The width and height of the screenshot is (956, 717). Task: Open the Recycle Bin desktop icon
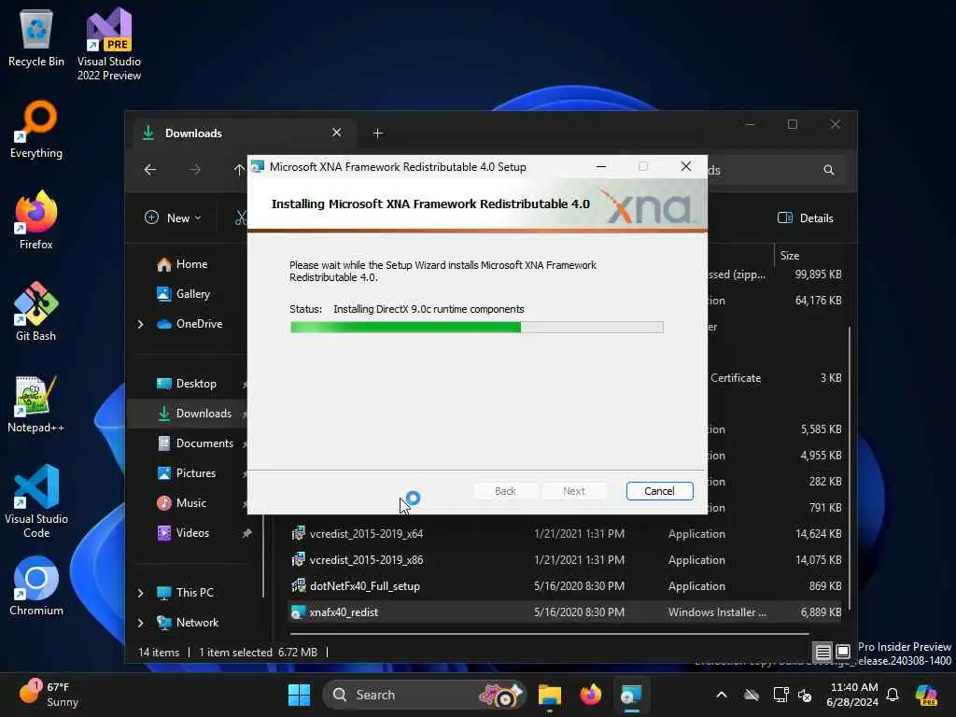click(36, 39)
